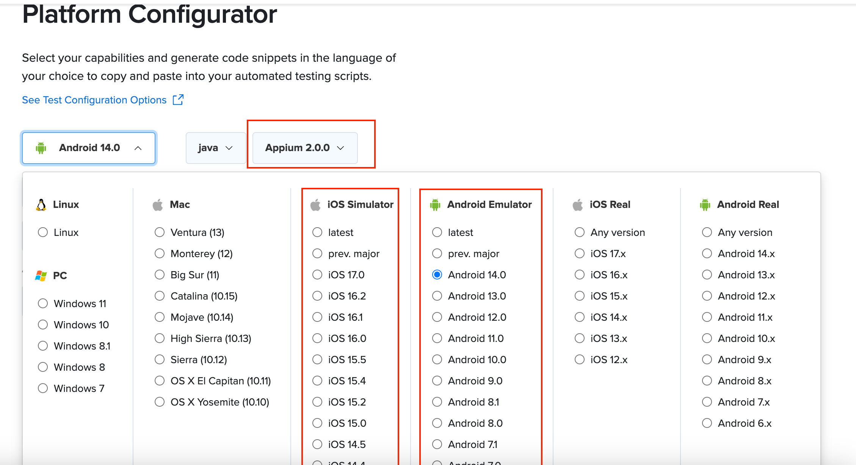
Task: Choose Android 12.x under Android Real
Action: [x=707, y=296]
